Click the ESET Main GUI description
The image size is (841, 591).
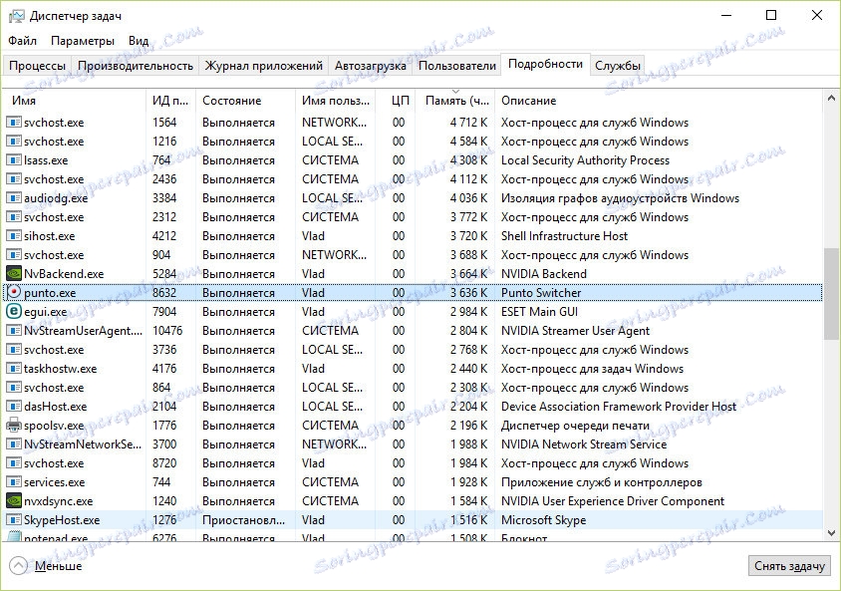[539, 312]
